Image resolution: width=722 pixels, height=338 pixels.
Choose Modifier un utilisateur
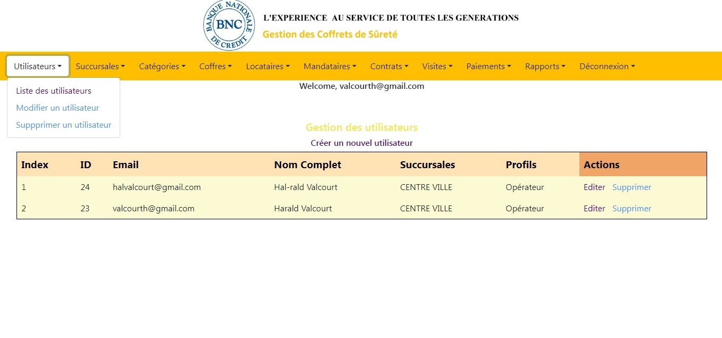57,108
